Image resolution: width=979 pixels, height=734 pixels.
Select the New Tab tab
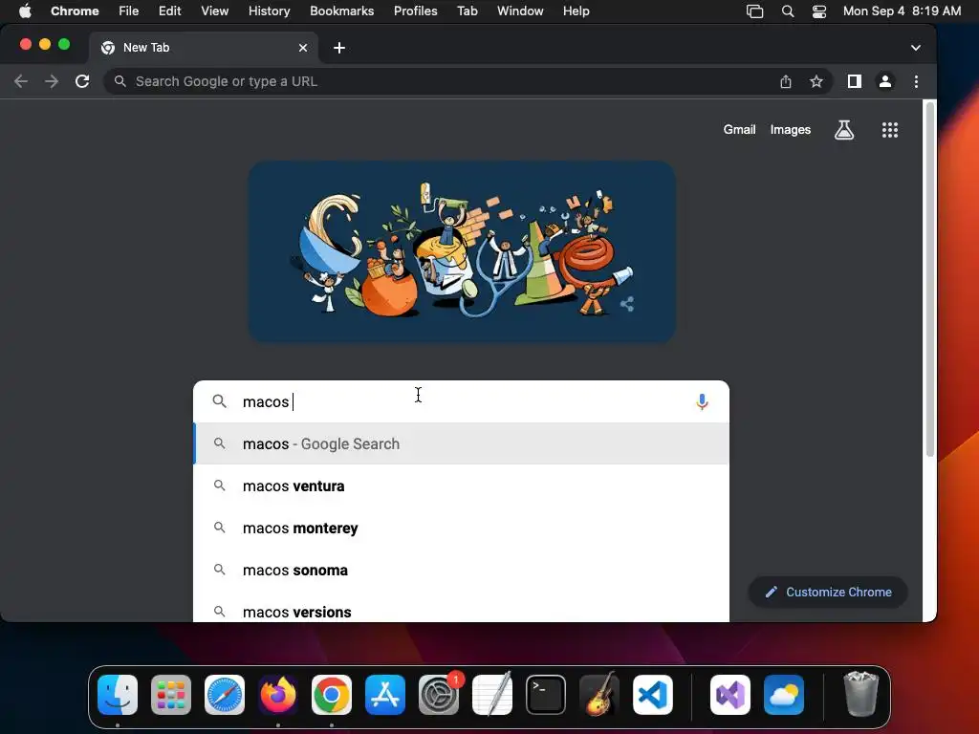tap(203, 48)
